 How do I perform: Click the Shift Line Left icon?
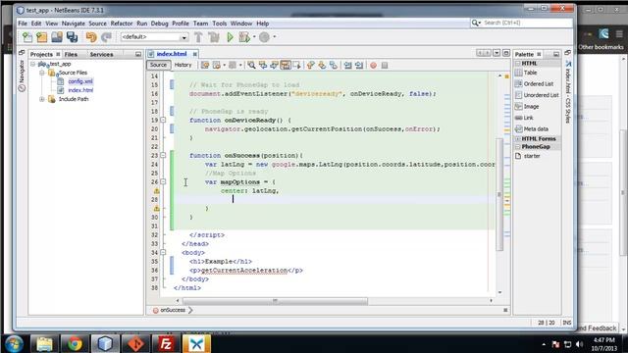tap(347, 65)
